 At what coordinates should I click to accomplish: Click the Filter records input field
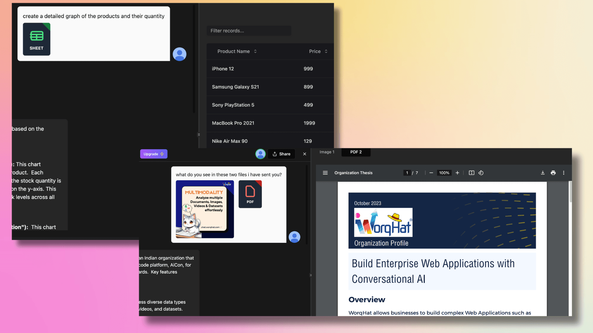(x=249, y=31)
